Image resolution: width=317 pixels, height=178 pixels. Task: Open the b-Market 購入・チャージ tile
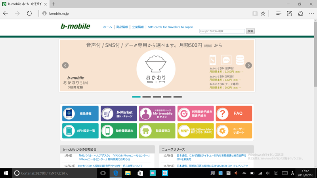118,114
